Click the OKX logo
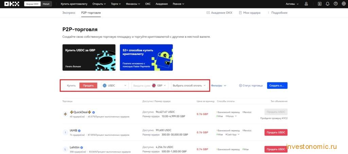 point(12,4)
